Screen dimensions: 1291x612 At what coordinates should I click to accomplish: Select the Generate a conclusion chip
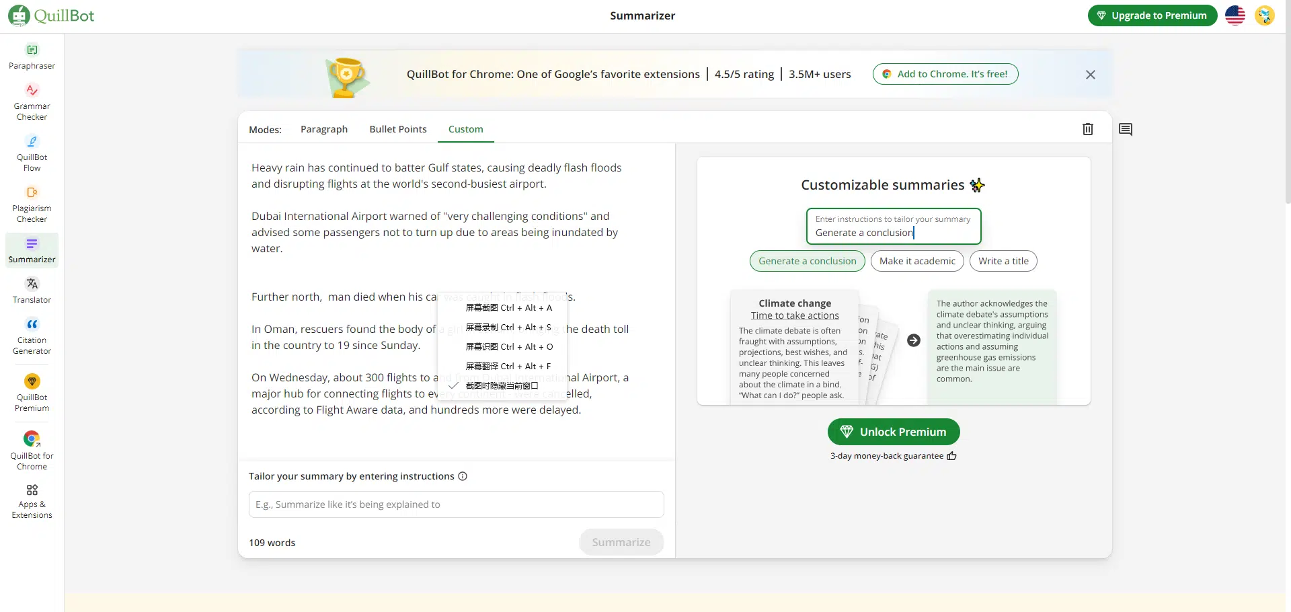pyautogui.click(x=808, y=261)
